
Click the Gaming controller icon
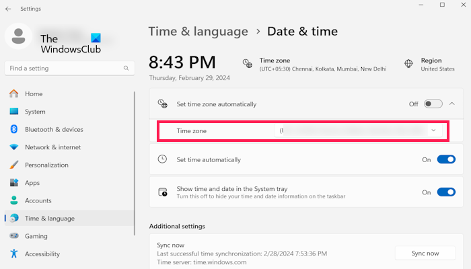[13, 236]
